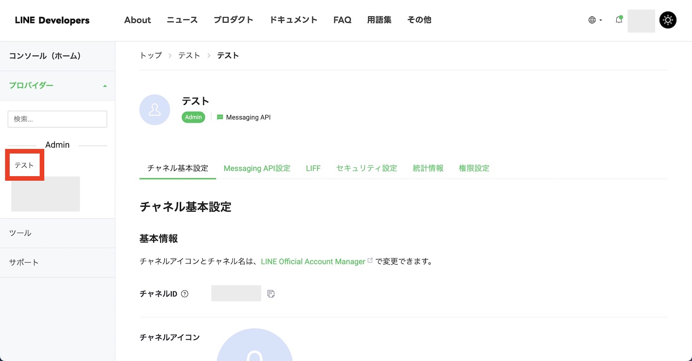This screenshot has width=692, height=361.
Task: Toggle the light/dark theme sun icon
Action: pyautogui.click(x=668, y=20)
